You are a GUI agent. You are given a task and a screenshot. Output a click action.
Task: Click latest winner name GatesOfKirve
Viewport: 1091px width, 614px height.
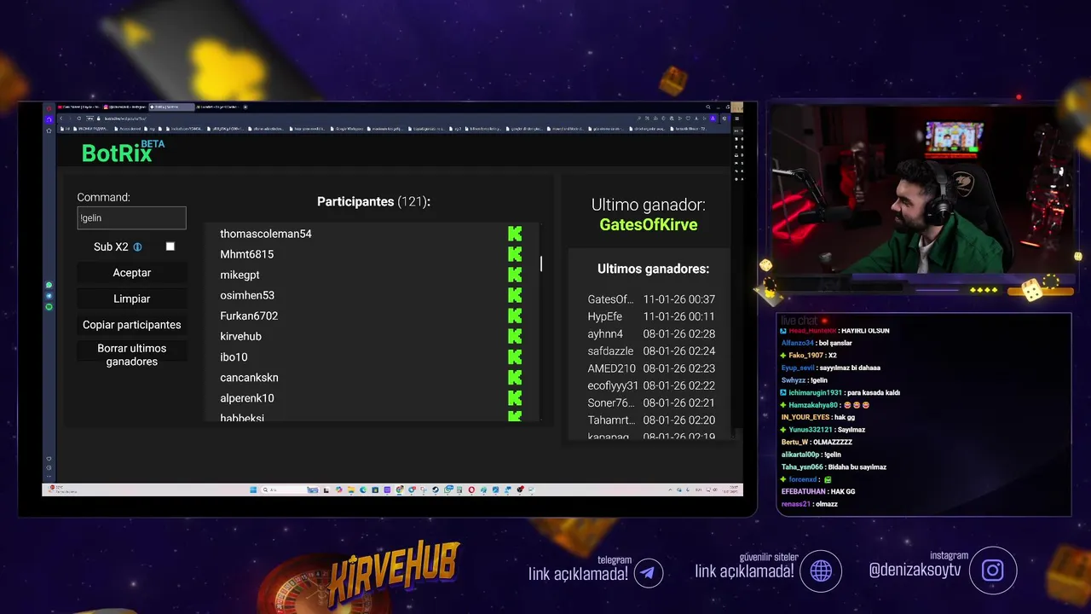648,225
